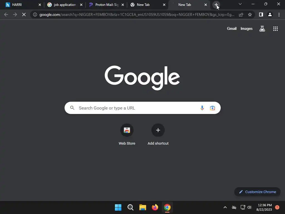Open the Google apps grid
Image resolution: width=285 pixels, height=214 pixels.
(276, 29)
